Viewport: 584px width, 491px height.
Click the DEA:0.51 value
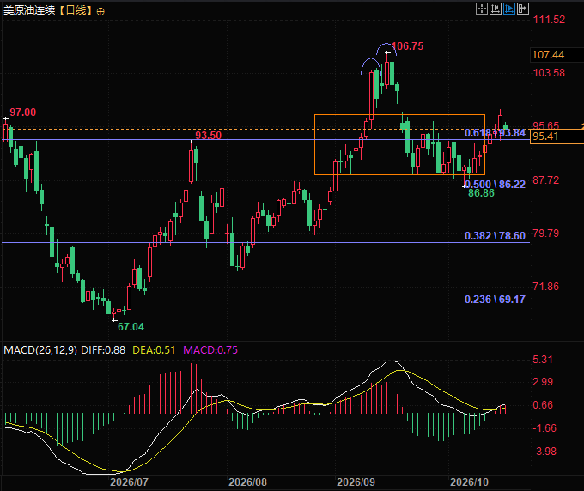[154, 350]
